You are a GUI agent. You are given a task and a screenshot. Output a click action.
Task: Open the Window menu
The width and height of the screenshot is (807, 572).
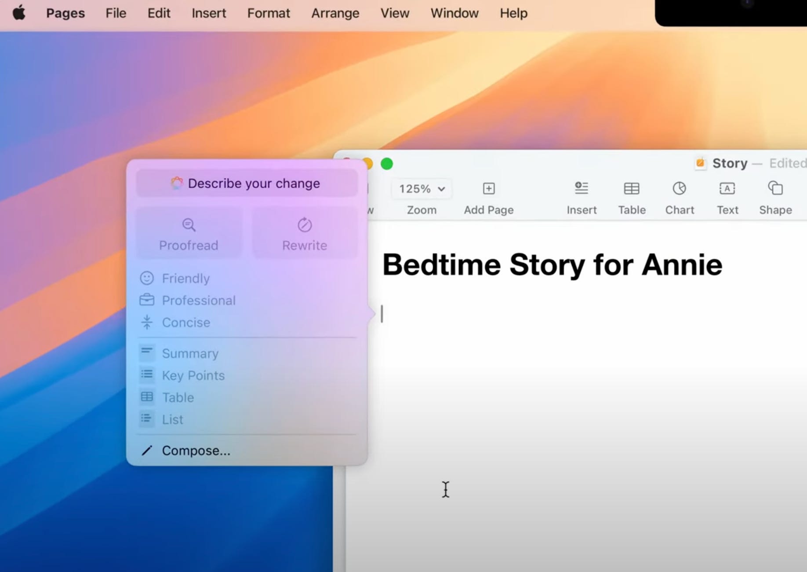click(x=454, y=13)
